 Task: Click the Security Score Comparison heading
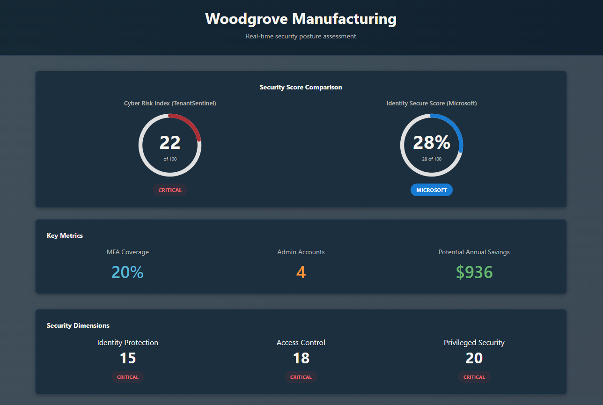coord(301,87)
